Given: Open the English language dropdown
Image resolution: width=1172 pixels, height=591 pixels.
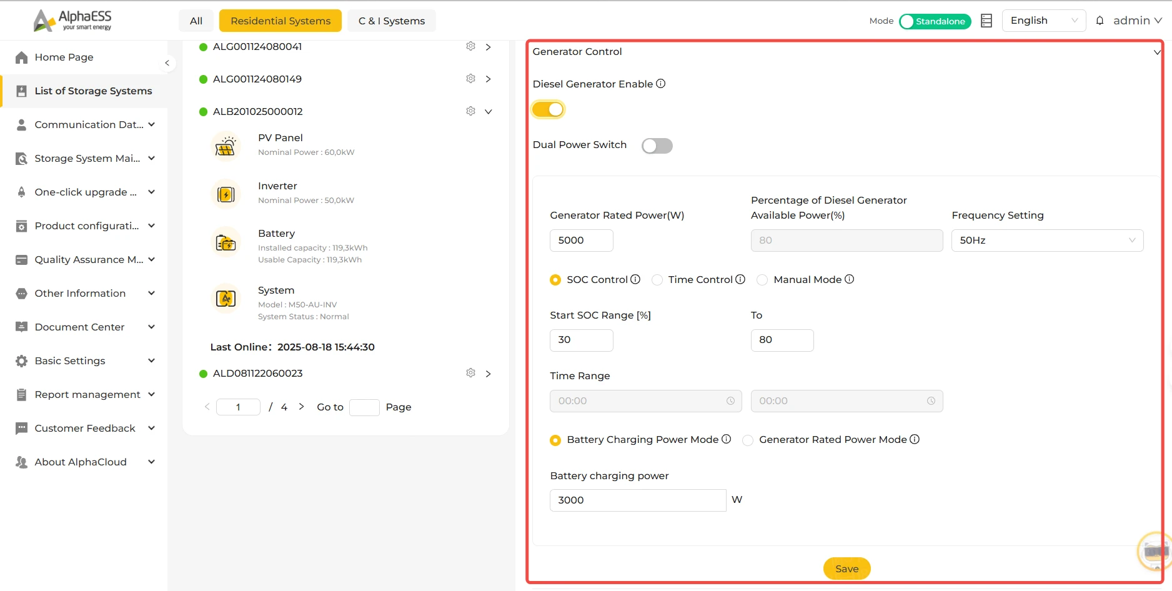Looking at the screenshot, I should [1043, 21].
